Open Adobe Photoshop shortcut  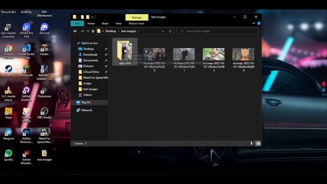point(27,136)
